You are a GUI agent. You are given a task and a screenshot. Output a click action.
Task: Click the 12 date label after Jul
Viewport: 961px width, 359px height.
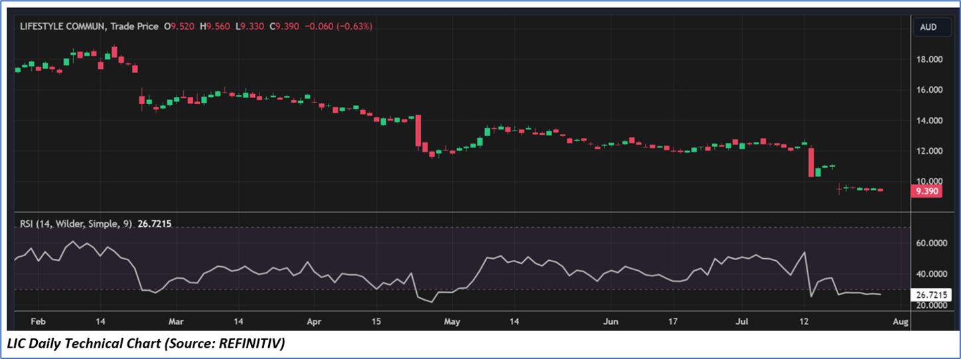click(x=804, y=321)
